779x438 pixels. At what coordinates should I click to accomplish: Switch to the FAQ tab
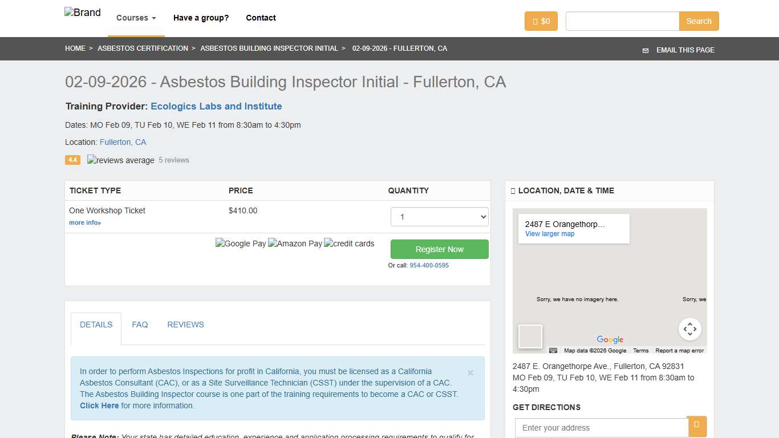(x=140, y=325)
